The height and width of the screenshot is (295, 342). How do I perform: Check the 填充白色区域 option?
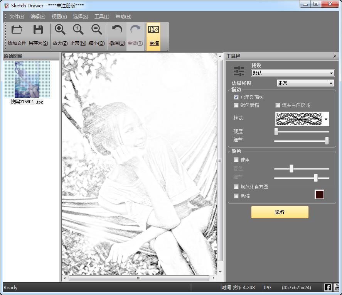(278, 105)
